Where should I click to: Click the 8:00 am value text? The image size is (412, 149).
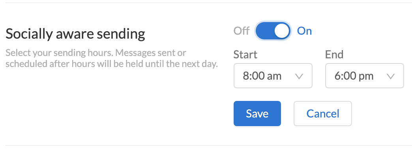[x=262, y=76]
